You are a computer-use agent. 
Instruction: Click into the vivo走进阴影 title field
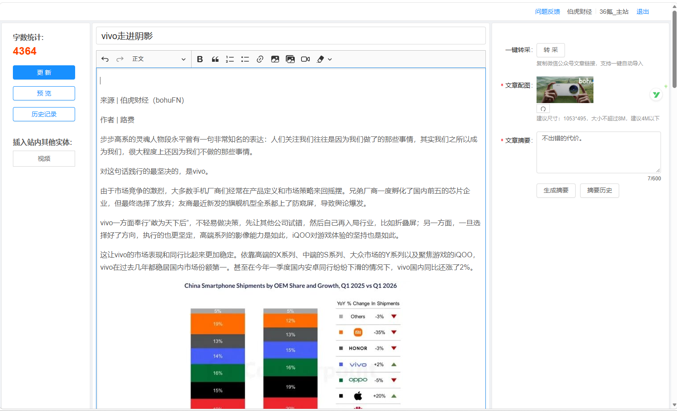291,36
